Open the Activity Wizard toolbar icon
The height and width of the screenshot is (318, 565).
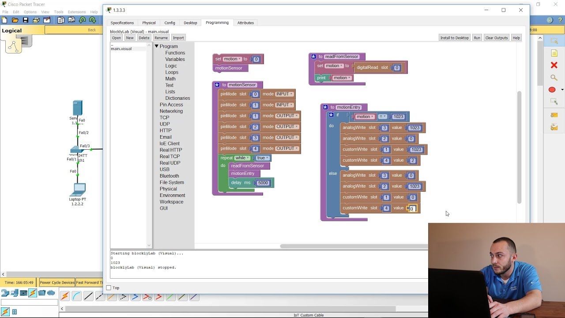click(47, 20)
